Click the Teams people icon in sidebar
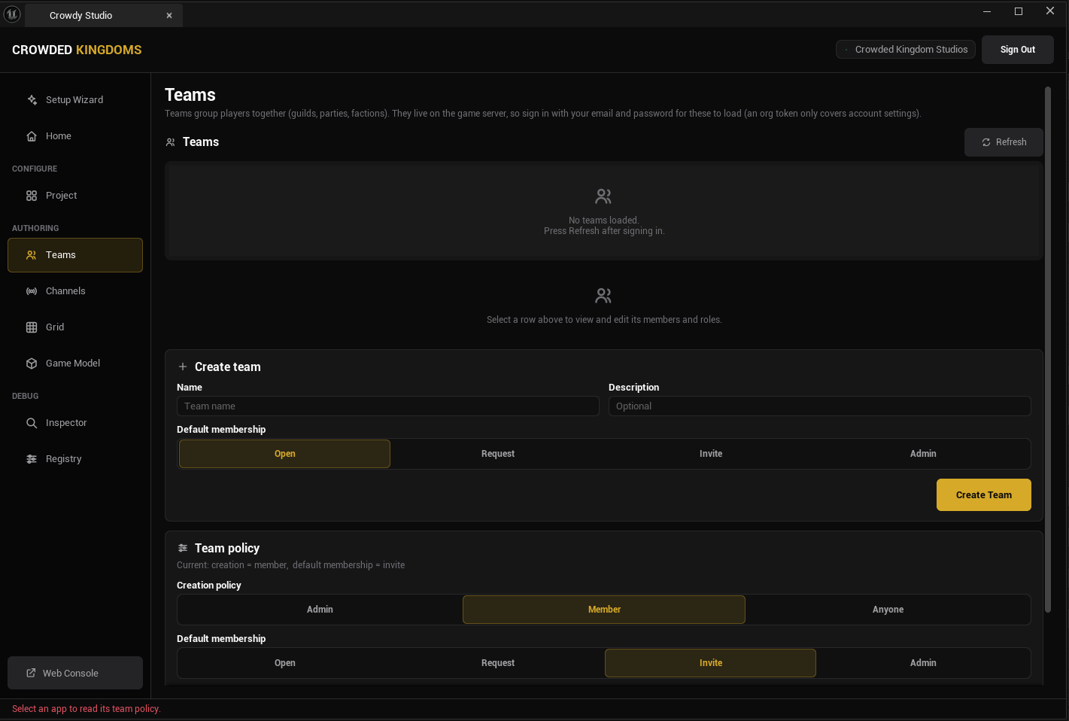 point(32,255)
